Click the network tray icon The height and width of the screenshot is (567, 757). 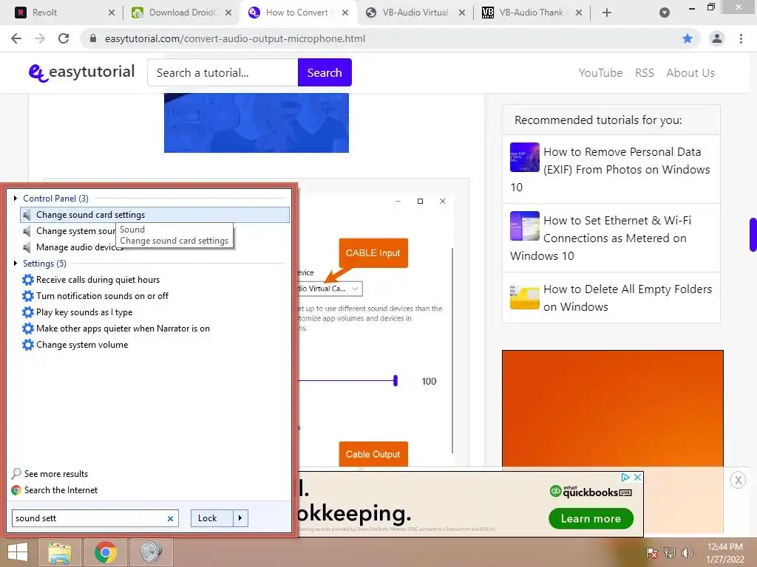670,552
